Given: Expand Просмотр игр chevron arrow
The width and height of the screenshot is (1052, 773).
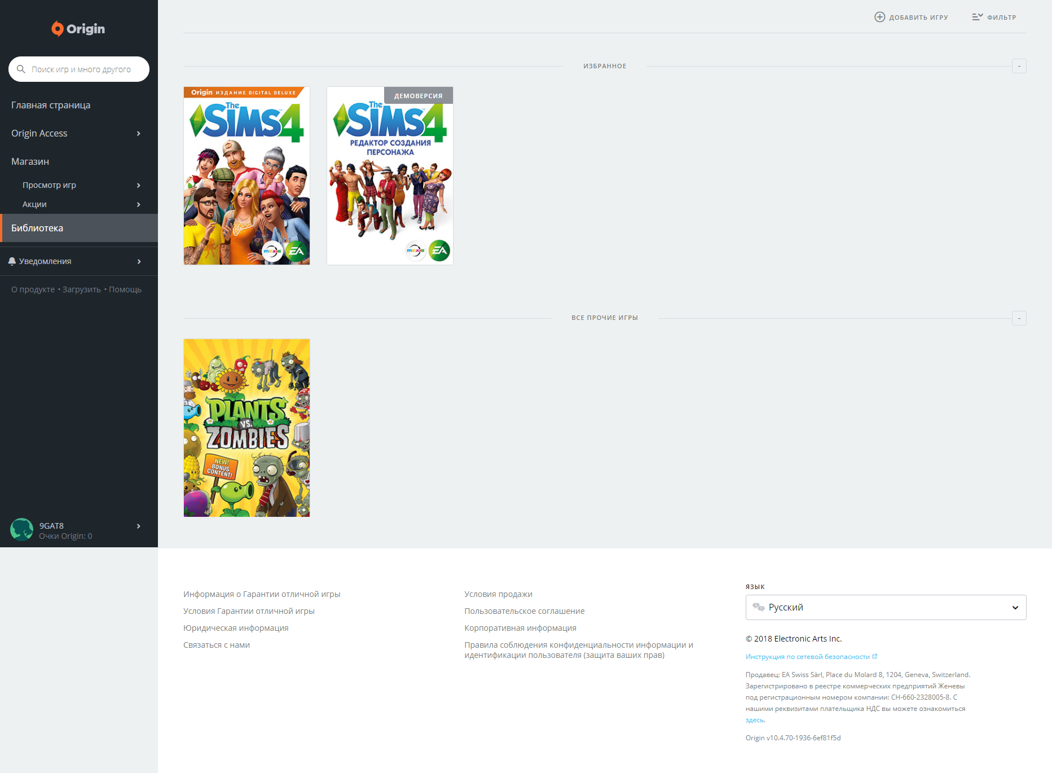Looking at the screenshot, I should (x=139, y=185).
